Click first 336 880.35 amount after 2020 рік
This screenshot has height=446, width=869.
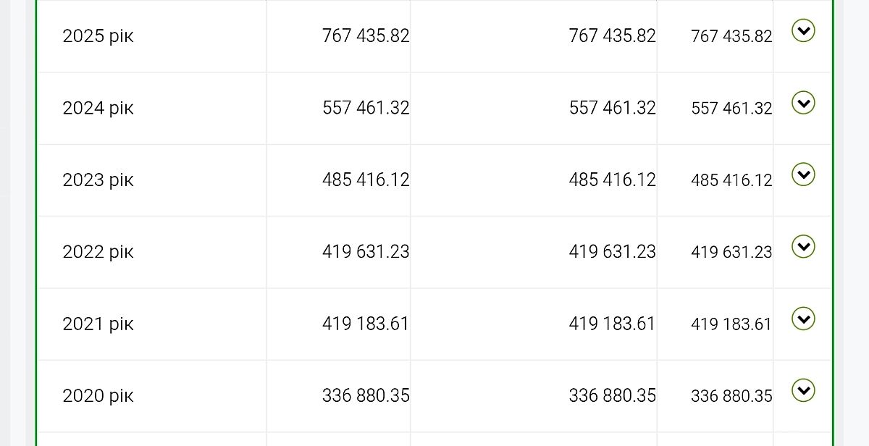(x=366, y=395)
